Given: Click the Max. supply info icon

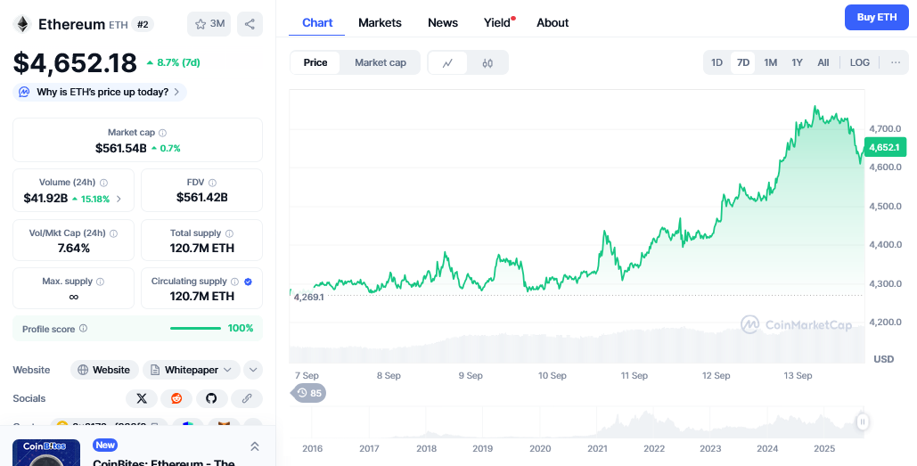Looking at the screenshot, I should pos(100,282).
